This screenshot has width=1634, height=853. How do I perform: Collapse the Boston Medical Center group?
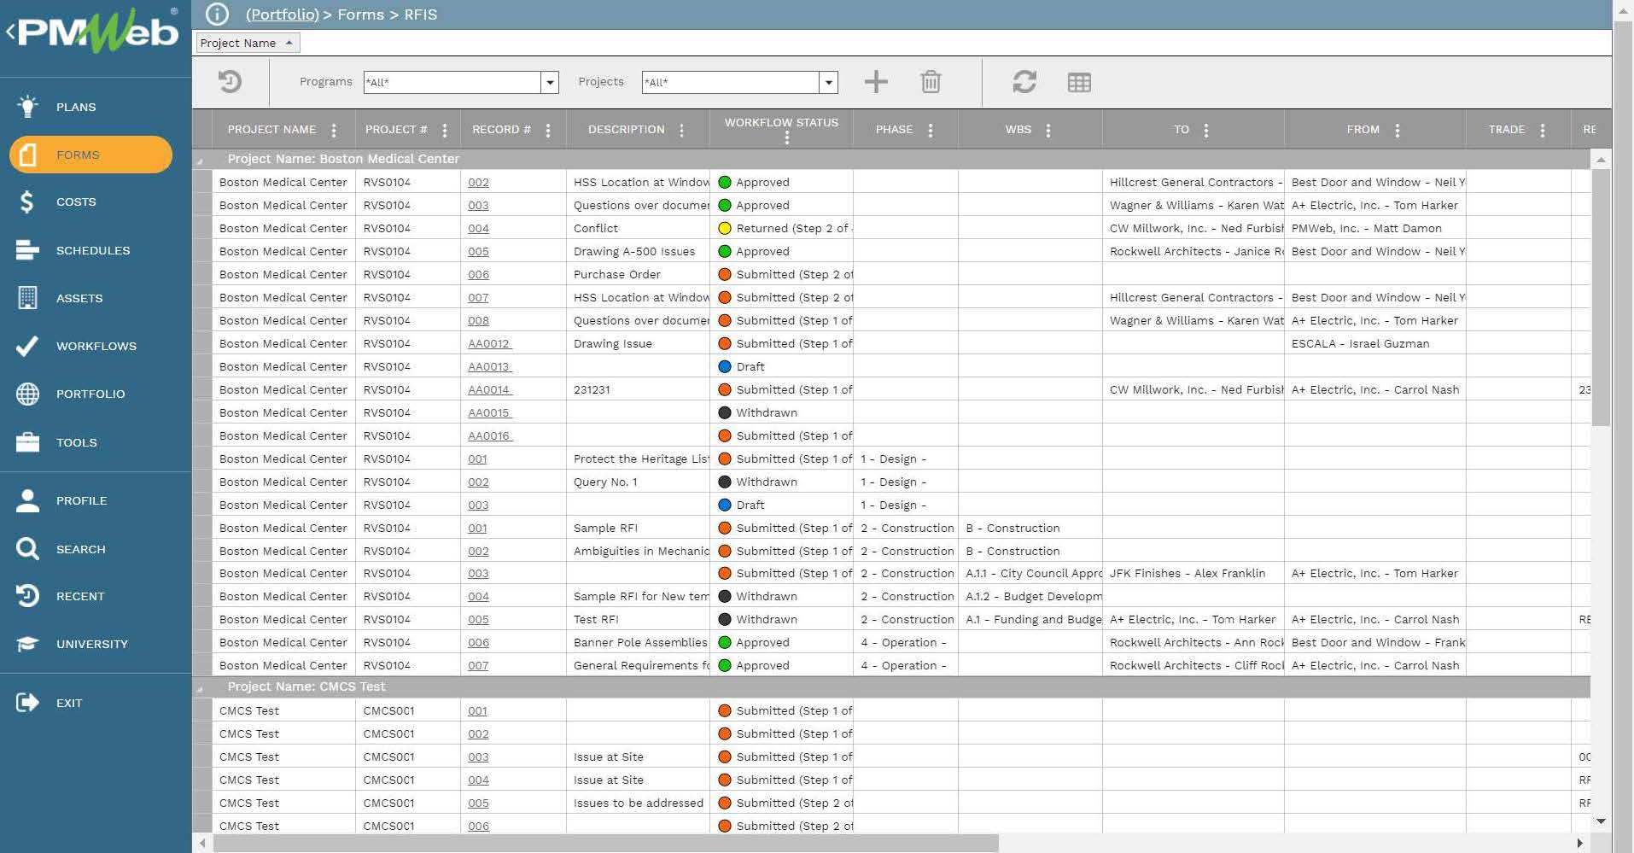pyautogui.click(x=201, y=161)
